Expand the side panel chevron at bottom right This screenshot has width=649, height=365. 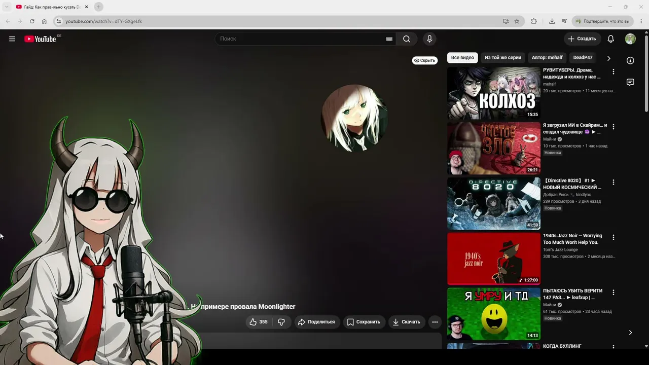630,333
